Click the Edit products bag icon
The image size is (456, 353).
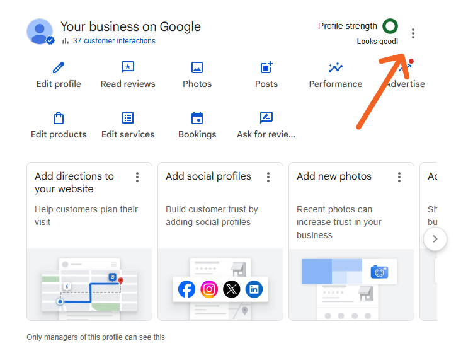pyautogui.click(x=59, y=118)
